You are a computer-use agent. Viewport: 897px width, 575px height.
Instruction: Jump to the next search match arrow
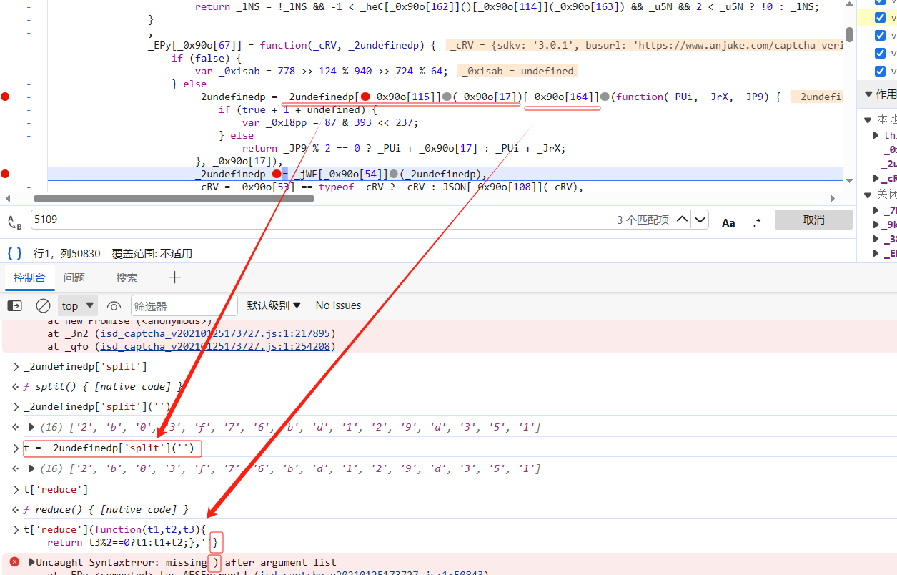[700, 220]
